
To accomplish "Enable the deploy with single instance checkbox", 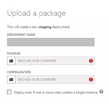I will [9, 92].
